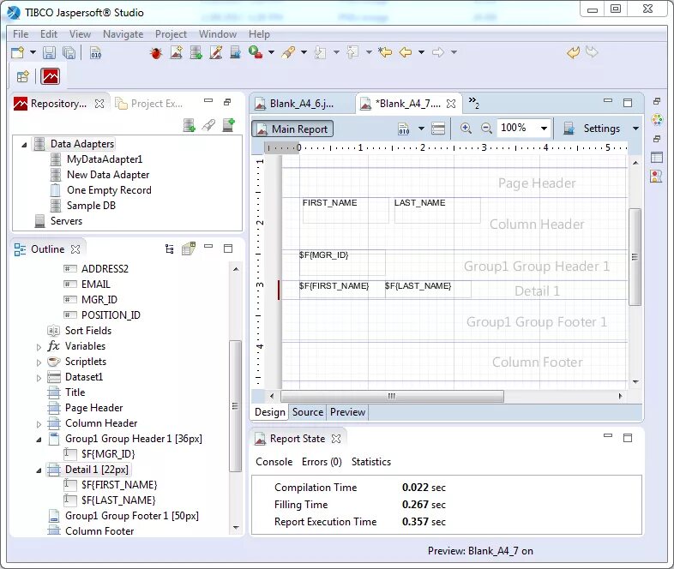
Task: Open the Run icon dropdown arrow
Action: click(271, 52)
